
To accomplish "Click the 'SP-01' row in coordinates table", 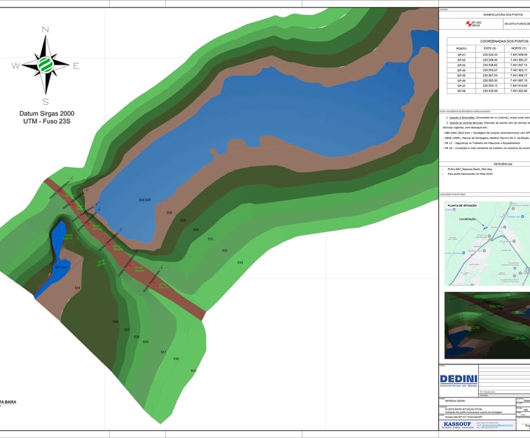I will click(x=489, y=54).
